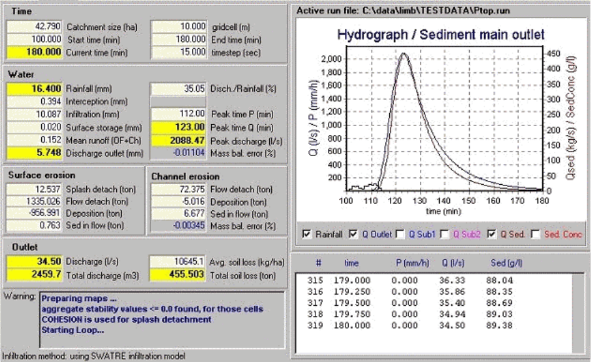This screenshot has width=591, height=362.
Task: Click the Water mass balance error -0.01104
Action: pos(178,154)
